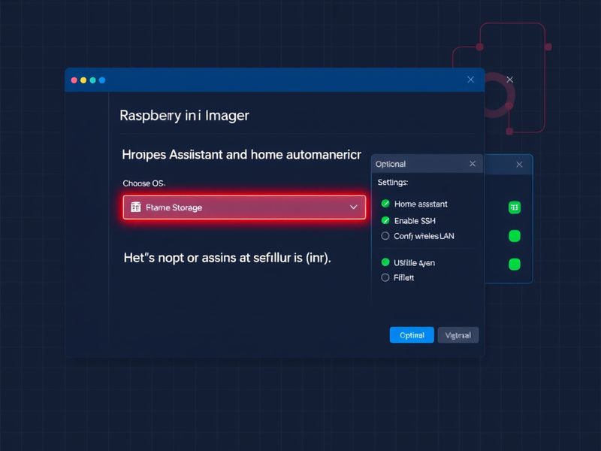The width and height of the screenshot is (601, 451).
Task: Click the Raspberry Imager title text
Action: 184,116
